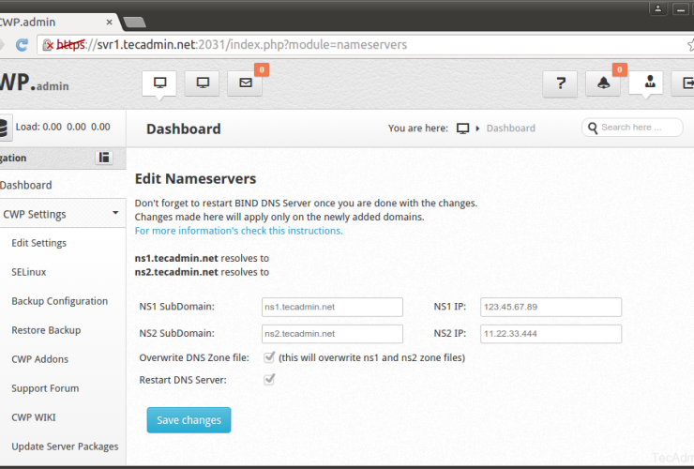Click the Save changes button
Screen dimensions: 694x469
pos(189,420)
